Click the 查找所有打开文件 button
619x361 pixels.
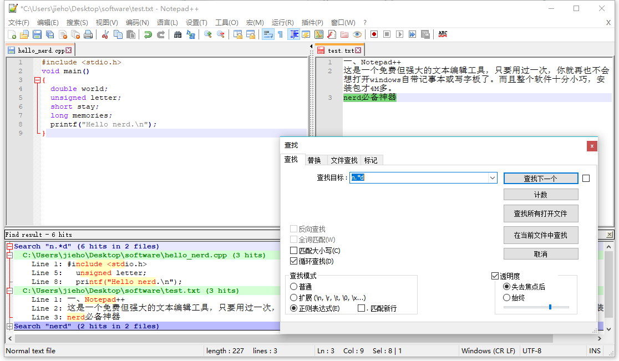pyautogui.click(x=541, y=213)
